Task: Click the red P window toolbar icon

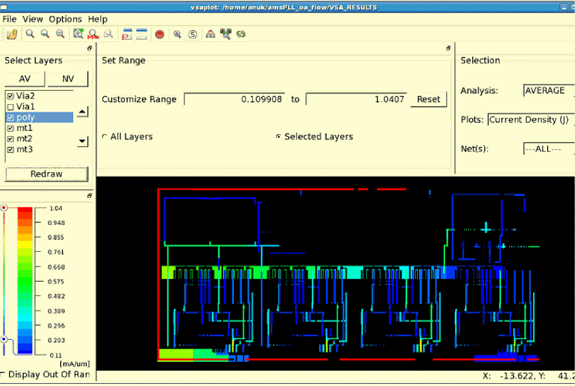Action: click(127, 35)
